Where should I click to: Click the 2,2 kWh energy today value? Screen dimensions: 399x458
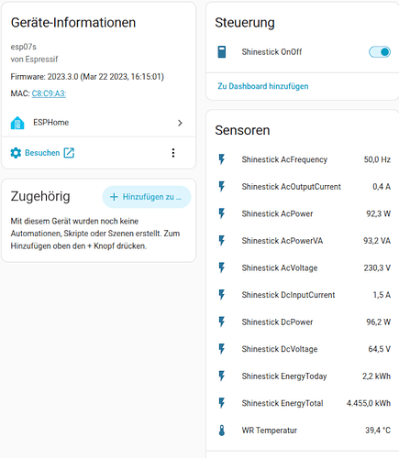point(376,376)
